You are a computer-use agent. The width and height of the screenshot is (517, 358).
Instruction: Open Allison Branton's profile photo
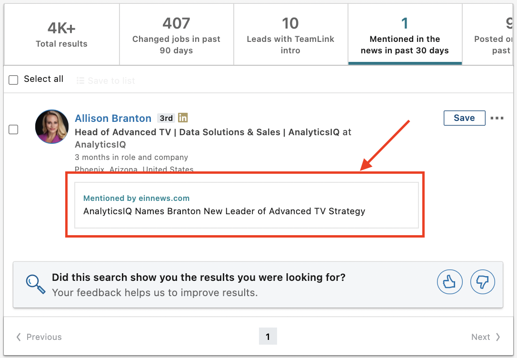[x=52, y=127]
